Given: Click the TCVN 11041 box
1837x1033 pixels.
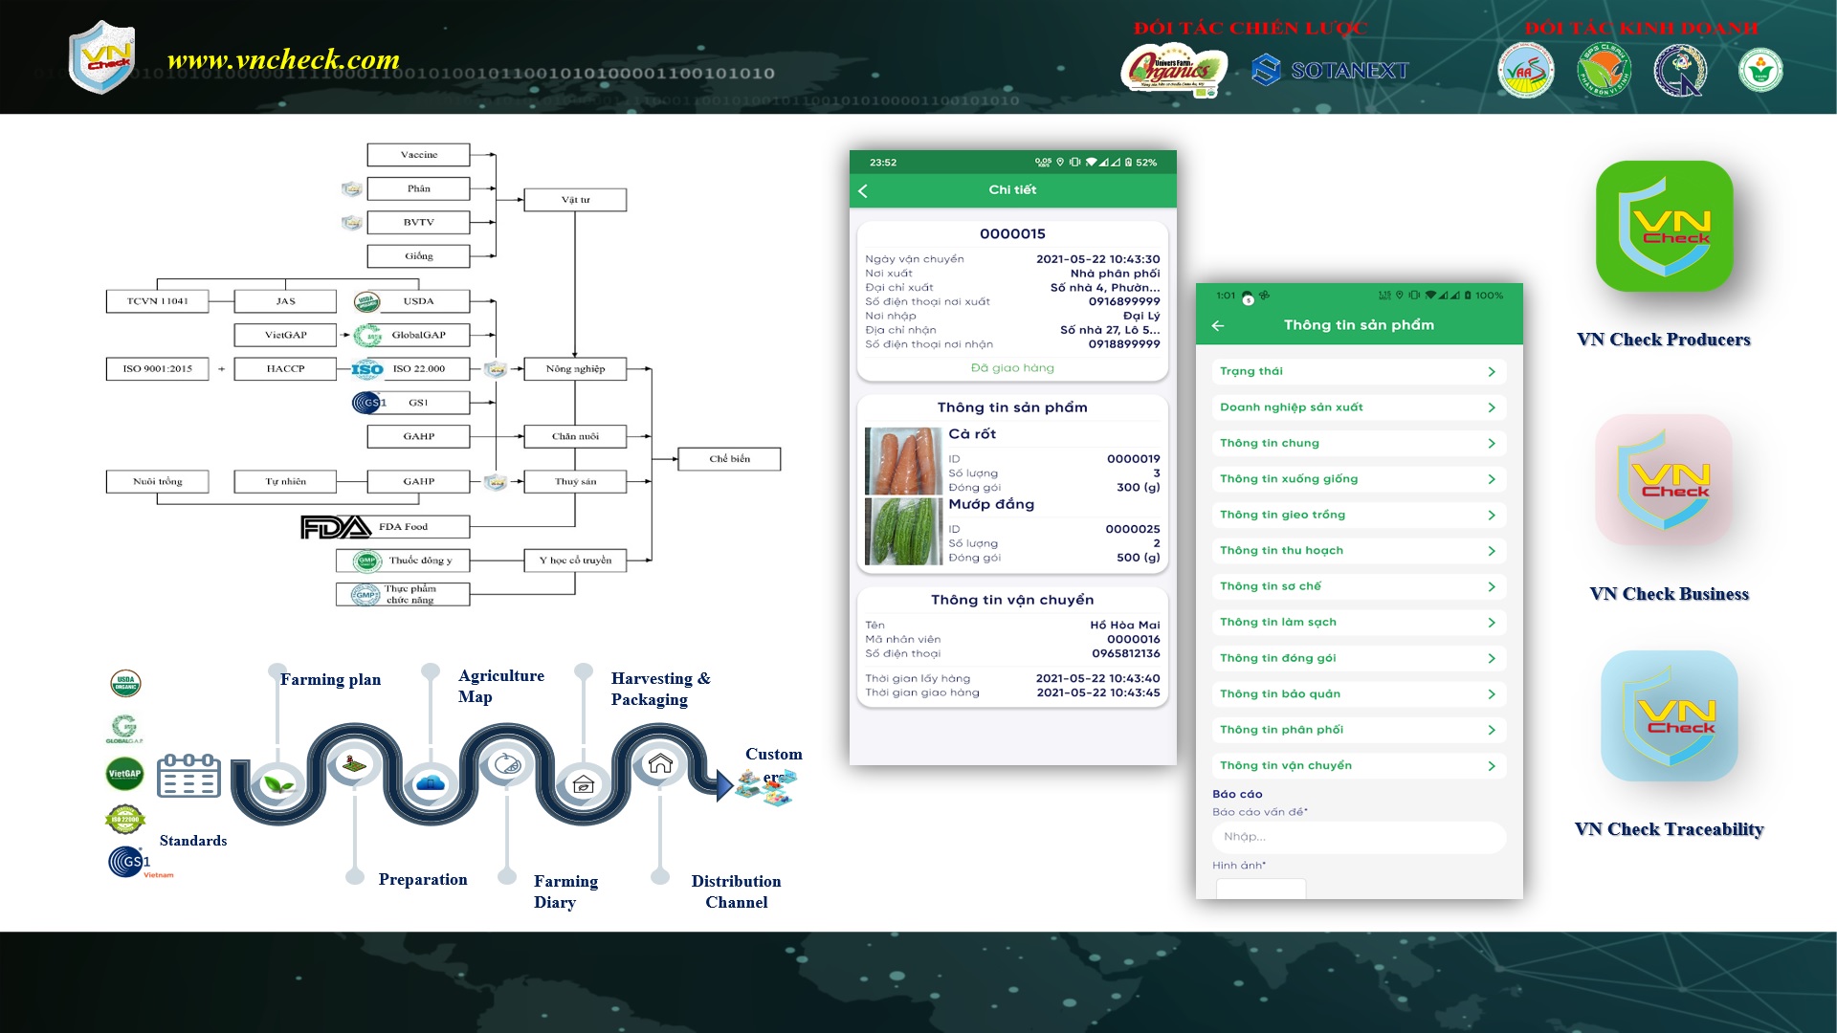Looking at the screenshot, I should [x=157, y=301].
